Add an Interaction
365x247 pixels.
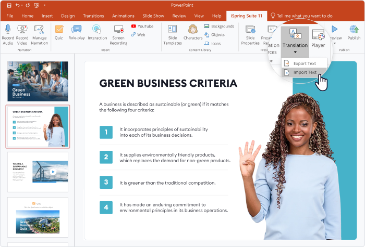[x=97, y=32]
